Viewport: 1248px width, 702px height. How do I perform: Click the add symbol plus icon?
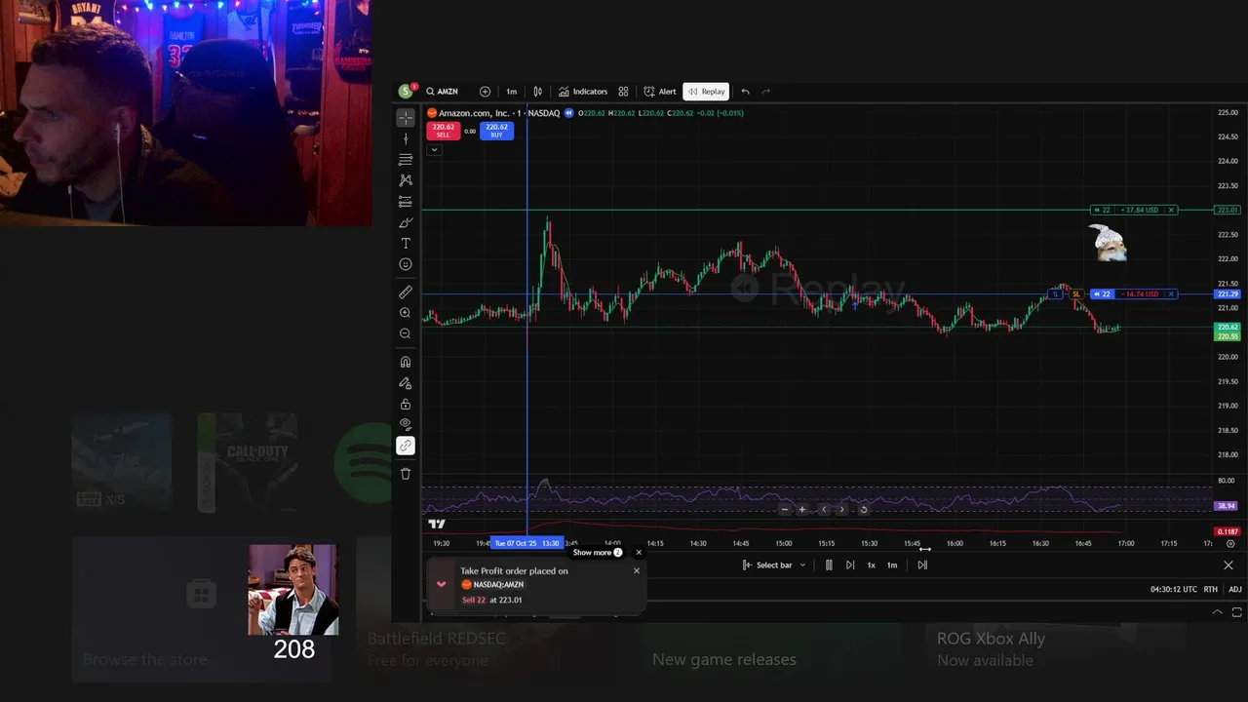[x=485, y=92]
